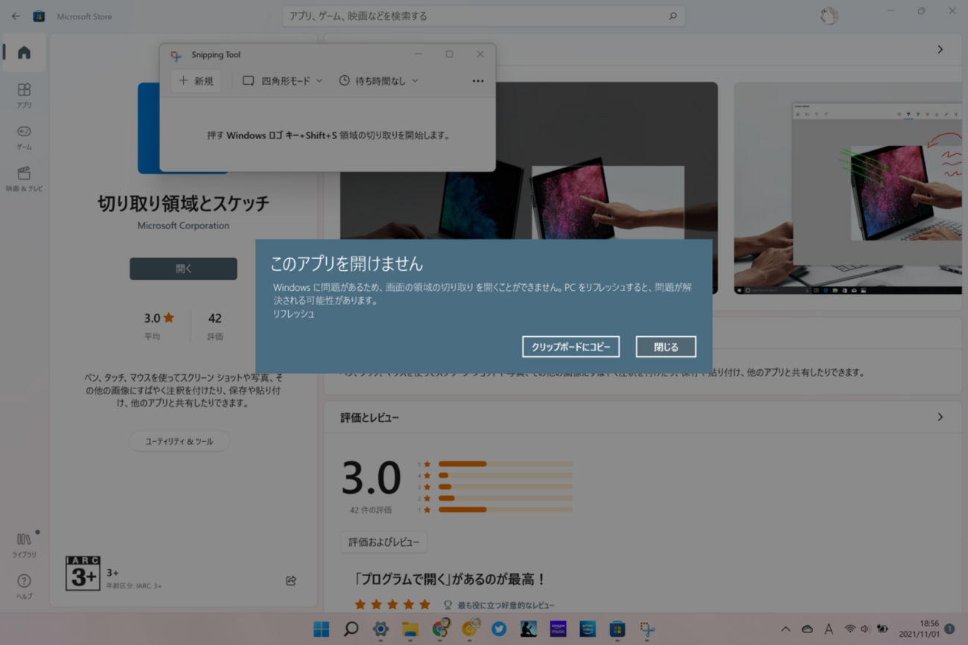The height and width of the screenshot is (645, 968).
Task: Click the 閉じる button in the error dialog
Action: tap(666, 347)
